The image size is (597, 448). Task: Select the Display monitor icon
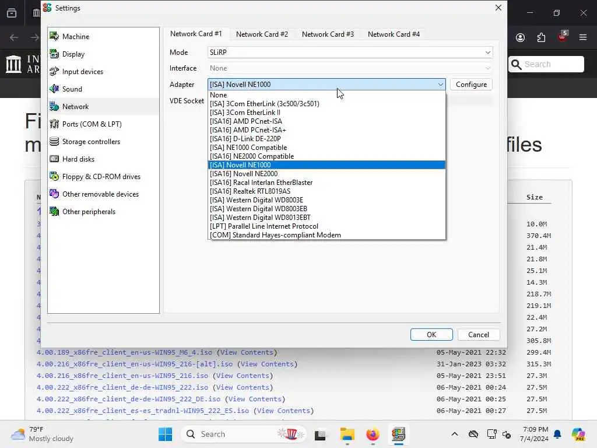coord(54,54)
